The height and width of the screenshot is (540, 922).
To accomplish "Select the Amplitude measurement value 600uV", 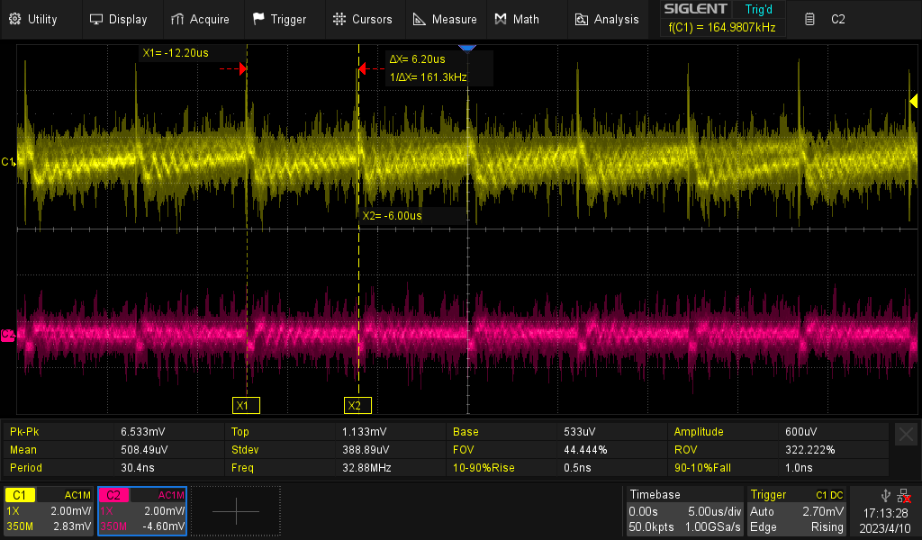I will [x=800, y=432].
